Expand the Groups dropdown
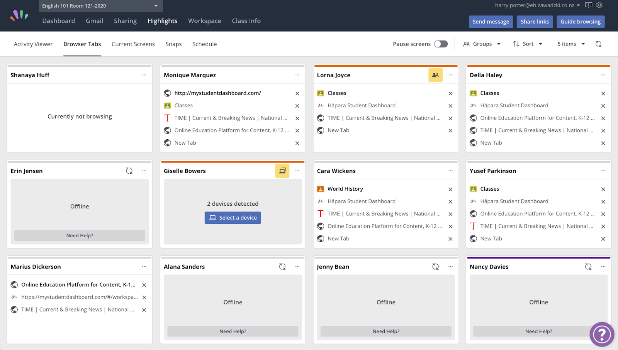Image resolution: width=618 pixels, height=350 pixels. tap(482, 44)
